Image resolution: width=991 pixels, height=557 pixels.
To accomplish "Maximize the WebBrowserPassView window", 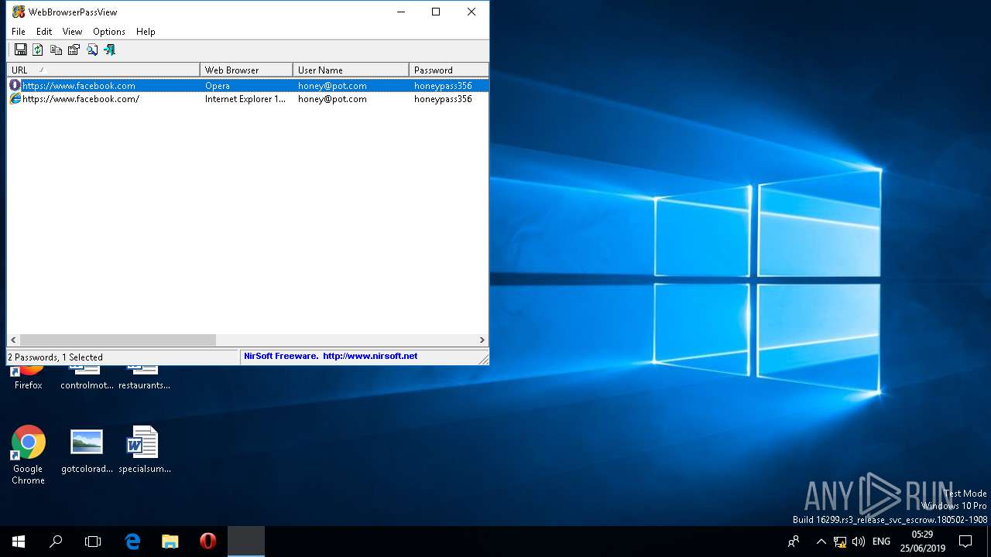I will coord(436,12).
